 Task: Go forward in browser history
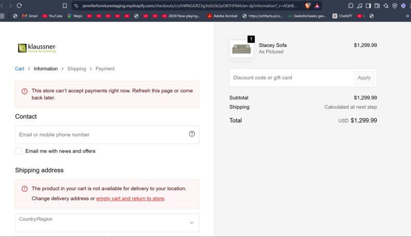coord(10,6)
